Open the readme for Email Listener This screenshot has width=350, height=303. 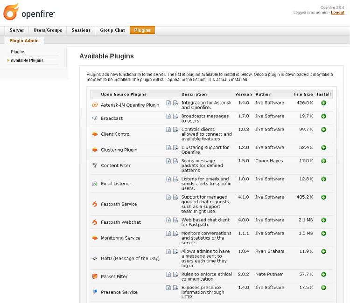(168, 179)
